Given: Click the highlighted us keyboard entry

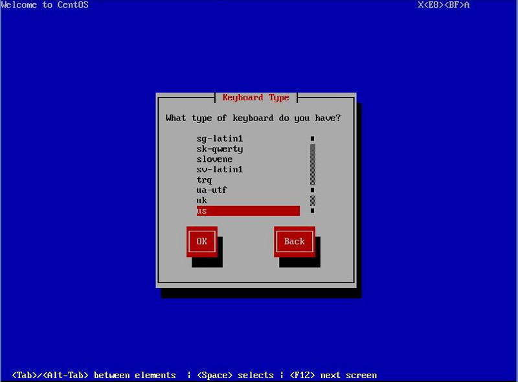Looking at the screenshot, I should pos(247,211).
